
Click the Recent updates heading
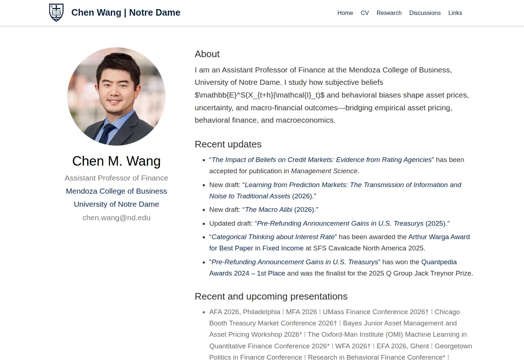click(x=228, y=144)
